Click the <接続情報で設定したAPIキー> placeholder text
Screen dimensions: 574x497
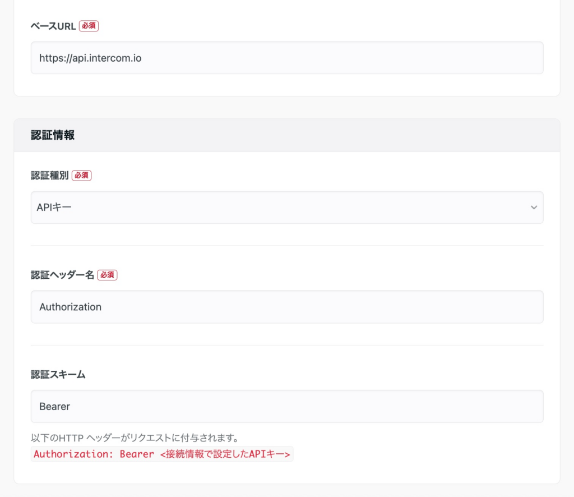click(225, 454)
